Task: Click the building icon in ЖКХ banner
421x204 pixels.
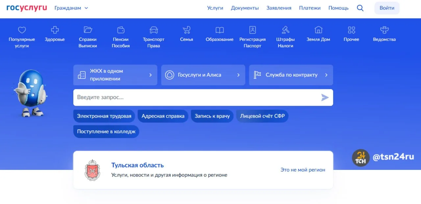Action: click(82, 75)
